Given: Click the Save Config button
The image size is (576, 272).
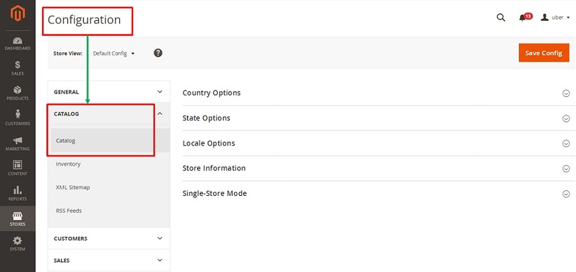Looking at the screenshot, I should (x=543, y=53).
